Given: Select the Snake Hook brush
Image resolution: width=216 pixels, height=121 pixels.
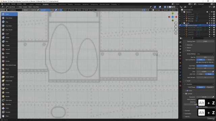Looking at the screenshot, I should click(9, 81).
